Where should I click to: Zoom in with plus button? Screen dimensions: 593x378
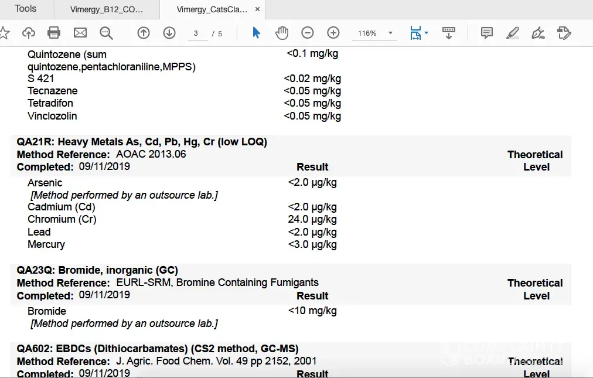coord(333,33)
